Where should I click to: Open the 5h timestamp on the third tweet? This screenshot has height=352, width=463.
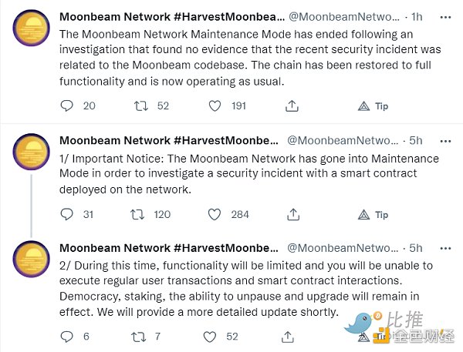click(416, 248)
